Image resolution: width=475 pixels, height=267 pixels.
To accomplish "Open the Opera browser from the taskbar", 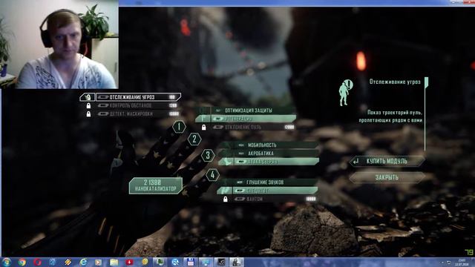I will 38,262.
